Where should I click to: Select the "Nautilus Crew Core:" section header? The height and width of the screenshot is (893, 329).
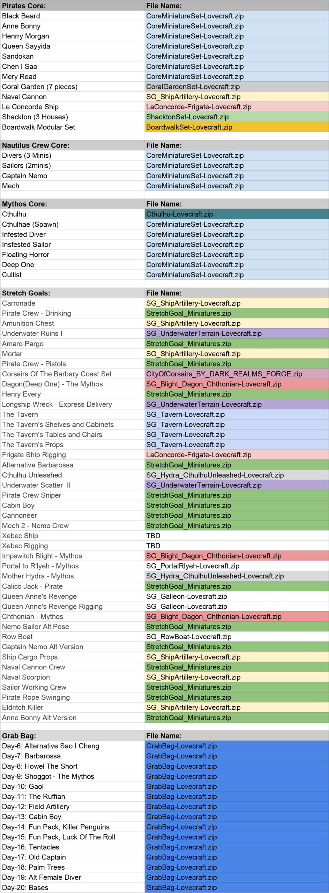(x=73, y=145)
